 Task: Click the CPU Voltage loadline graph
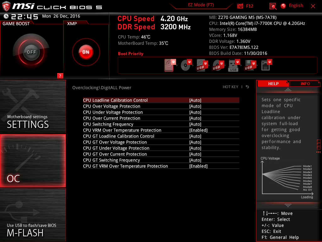point(287,178)
